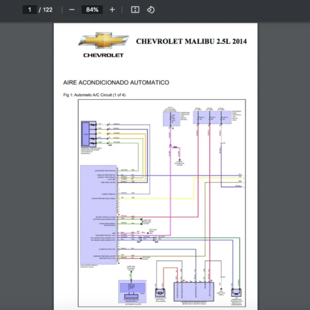The image size is (310, 310).
Task: Click the large purple HVAC control module block
Action: (98, 214)
